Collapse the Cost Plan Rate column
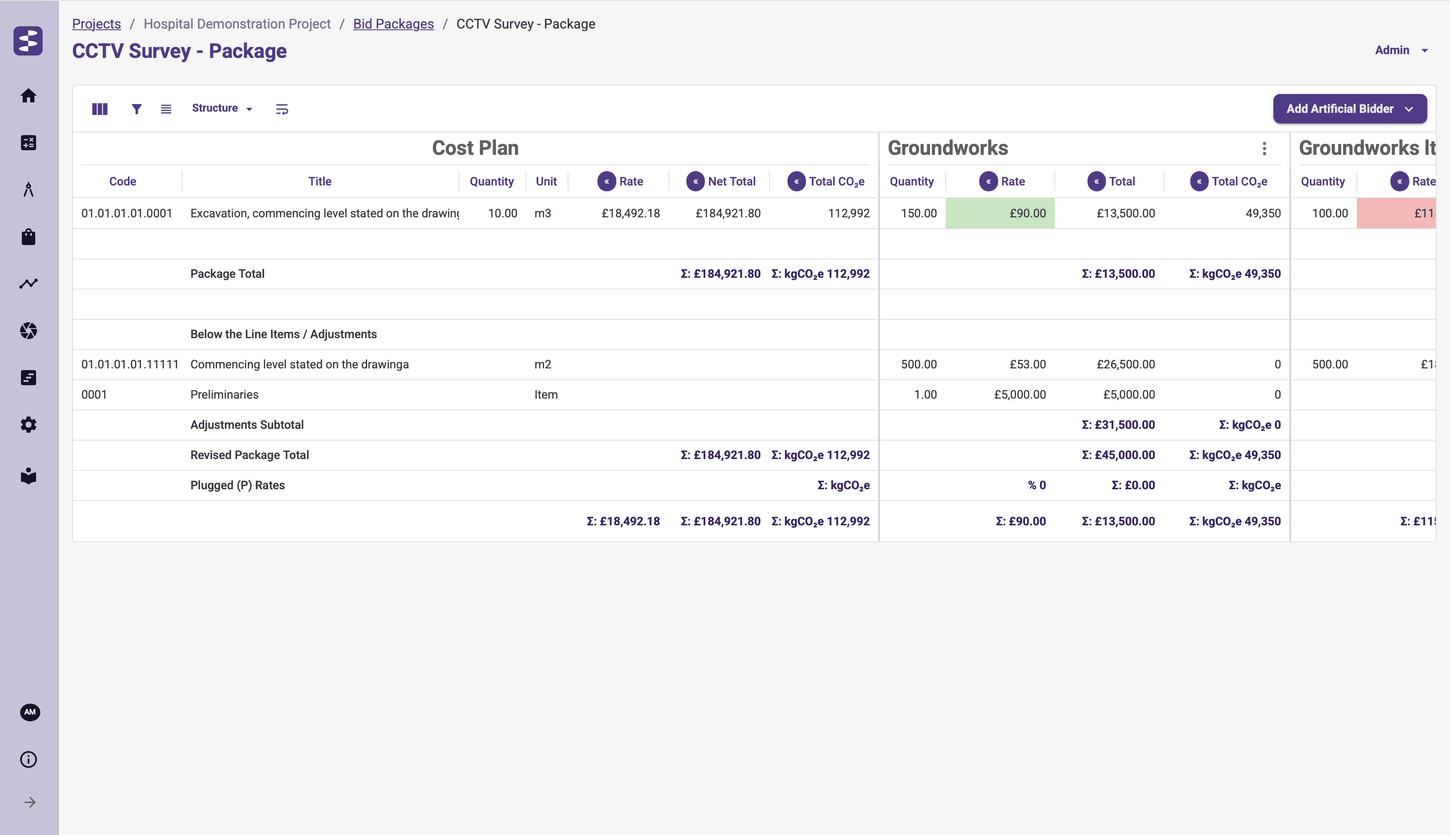 click(x=606, y=181)
